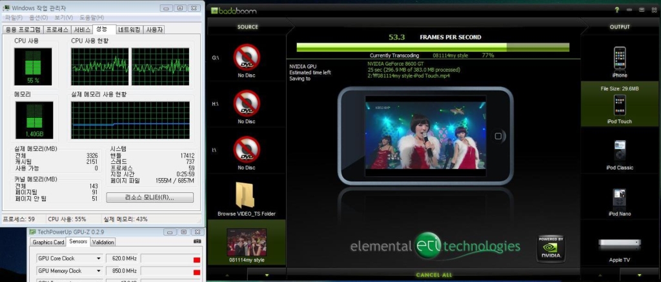This screenshot has height=282, width=661.
Task: Choose the I:\ No Disc DVD source
Action: tap(247, 149)
